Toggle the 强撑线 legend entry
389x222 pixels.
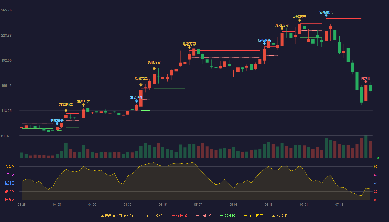point(228,215)
